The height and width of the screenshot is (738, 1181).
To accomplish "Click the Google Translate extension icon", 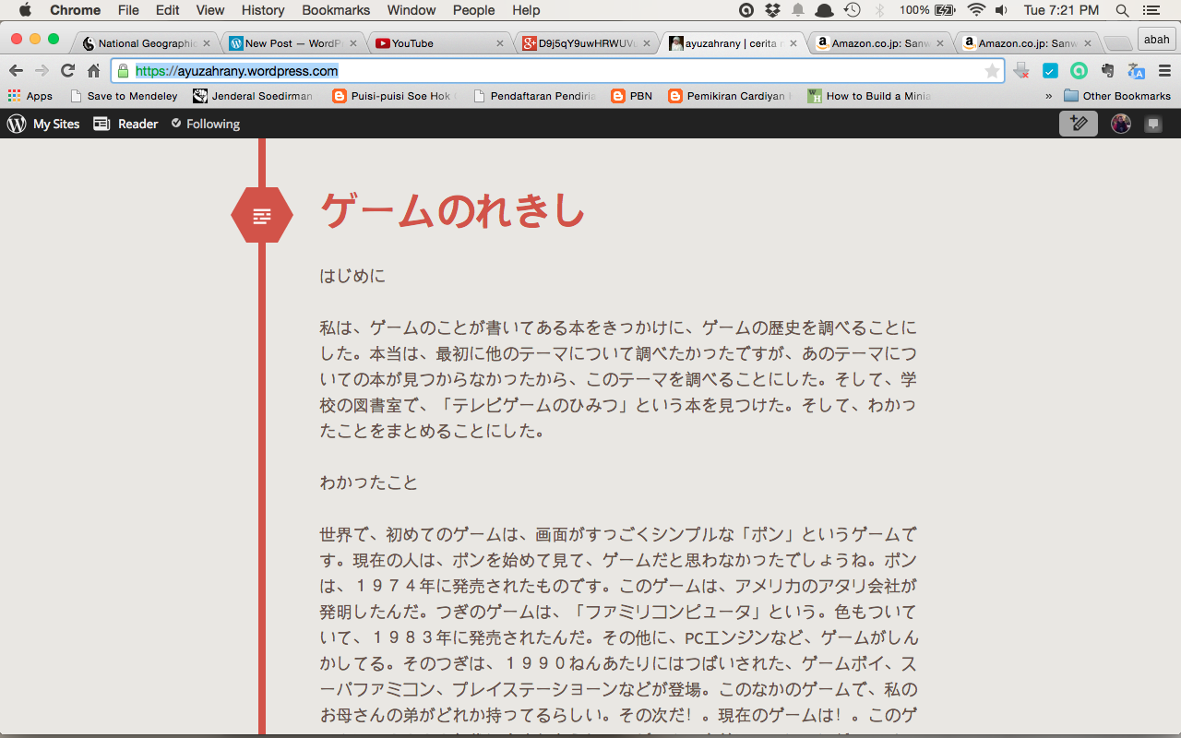I will 1137,71.
